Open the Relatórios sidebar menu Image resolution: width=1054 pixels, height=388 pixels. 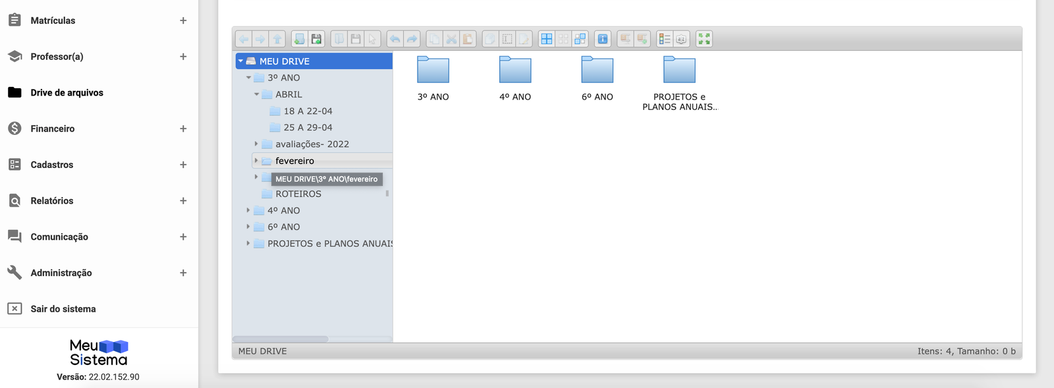pyautogui.click(x=51, y=201)
